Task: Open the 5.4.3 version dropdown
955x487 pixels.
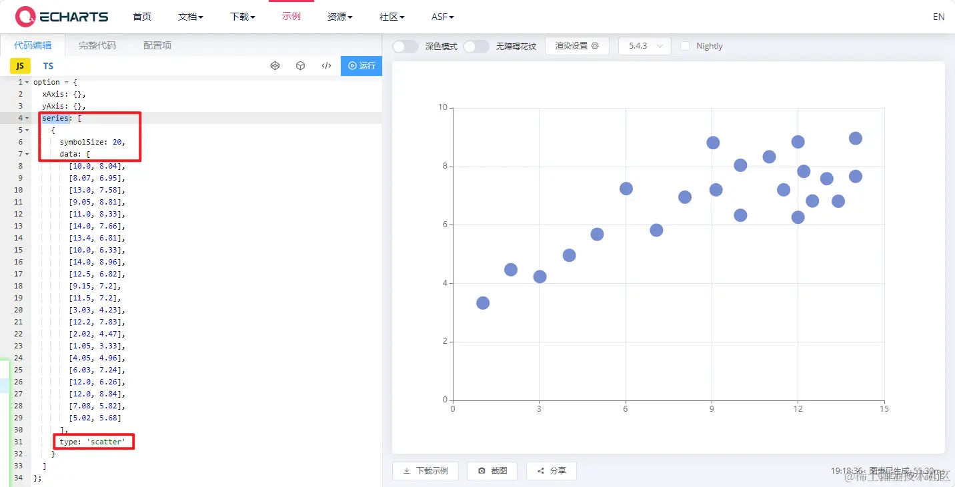Action: pos(645,46)
